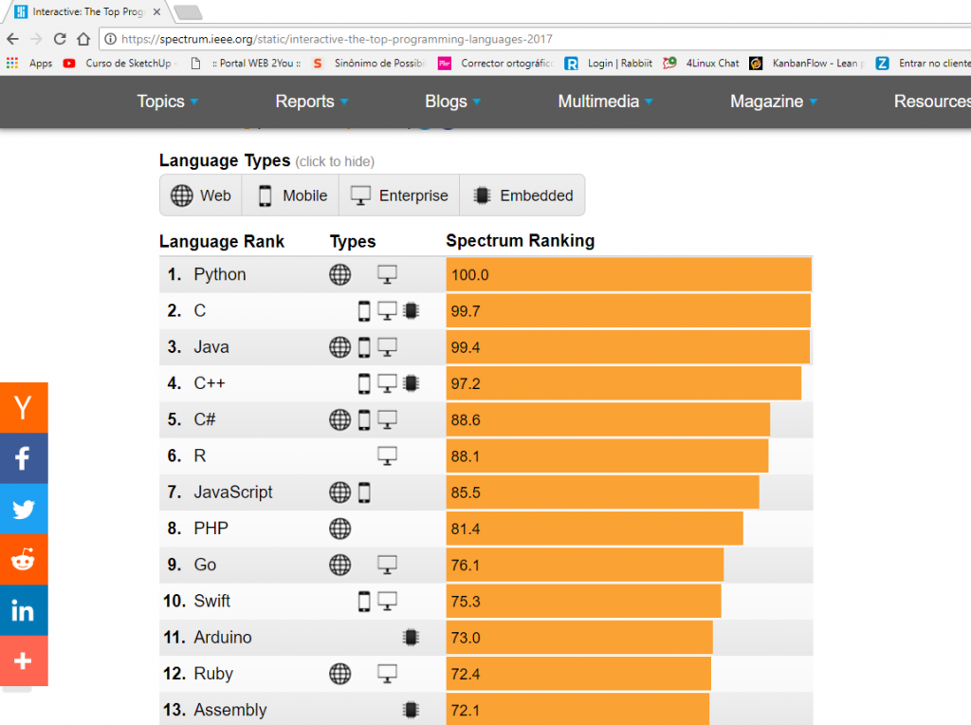Click the LinkedIn share icon
This screenshot has width=971, height=725.
(24, 610)
